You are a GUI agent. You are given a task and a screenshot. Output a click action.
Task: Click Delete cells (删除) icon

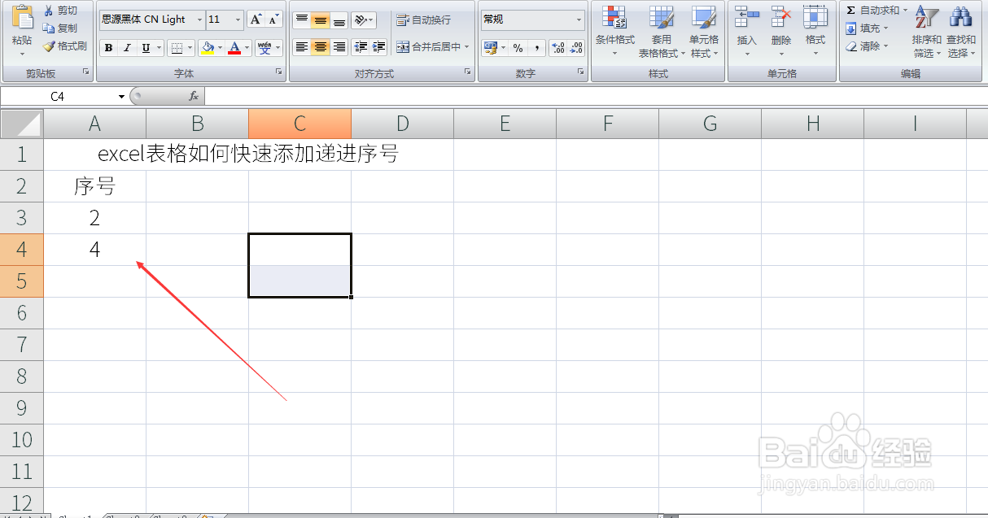coord(781,17)
